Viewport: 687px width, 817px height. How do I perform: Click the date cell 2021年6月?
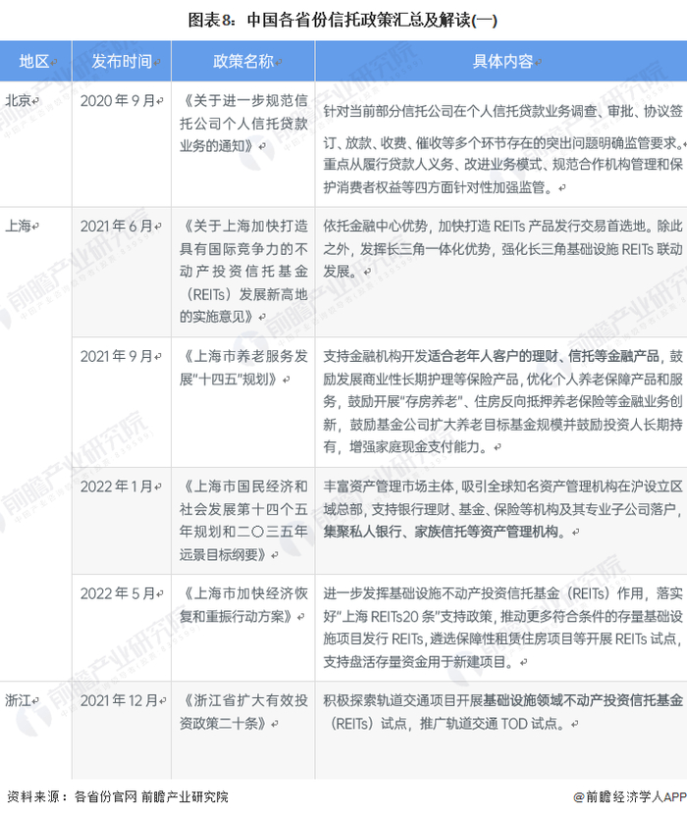(x=122, y=272)
